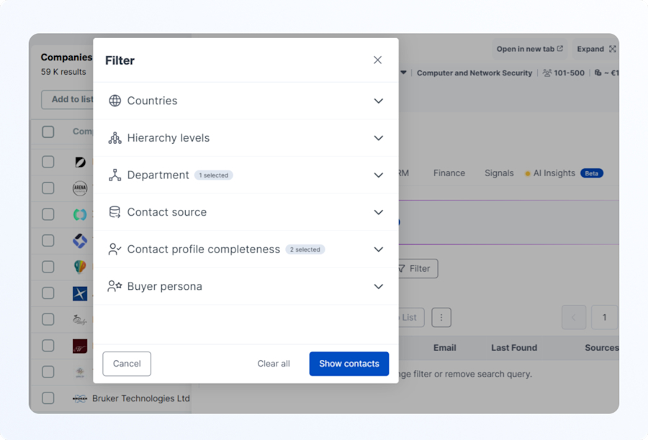Sort by Email column header
Screen dimensions: 648x440
coord(445,348)
